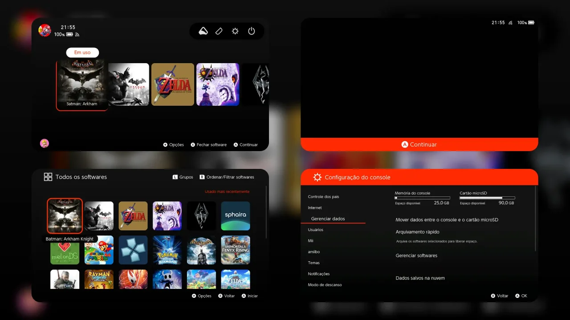
Task: Launch the sphaira app tile
Action: point(236,216)
